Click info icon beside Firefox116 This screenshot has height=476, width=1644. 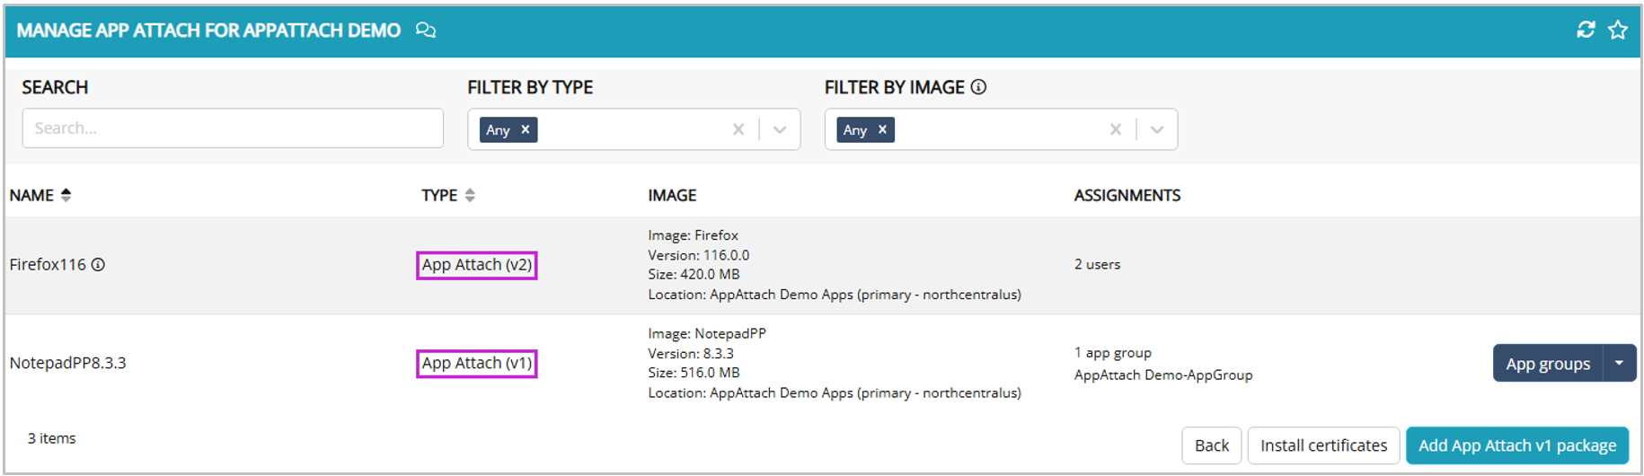pos(99,265)
